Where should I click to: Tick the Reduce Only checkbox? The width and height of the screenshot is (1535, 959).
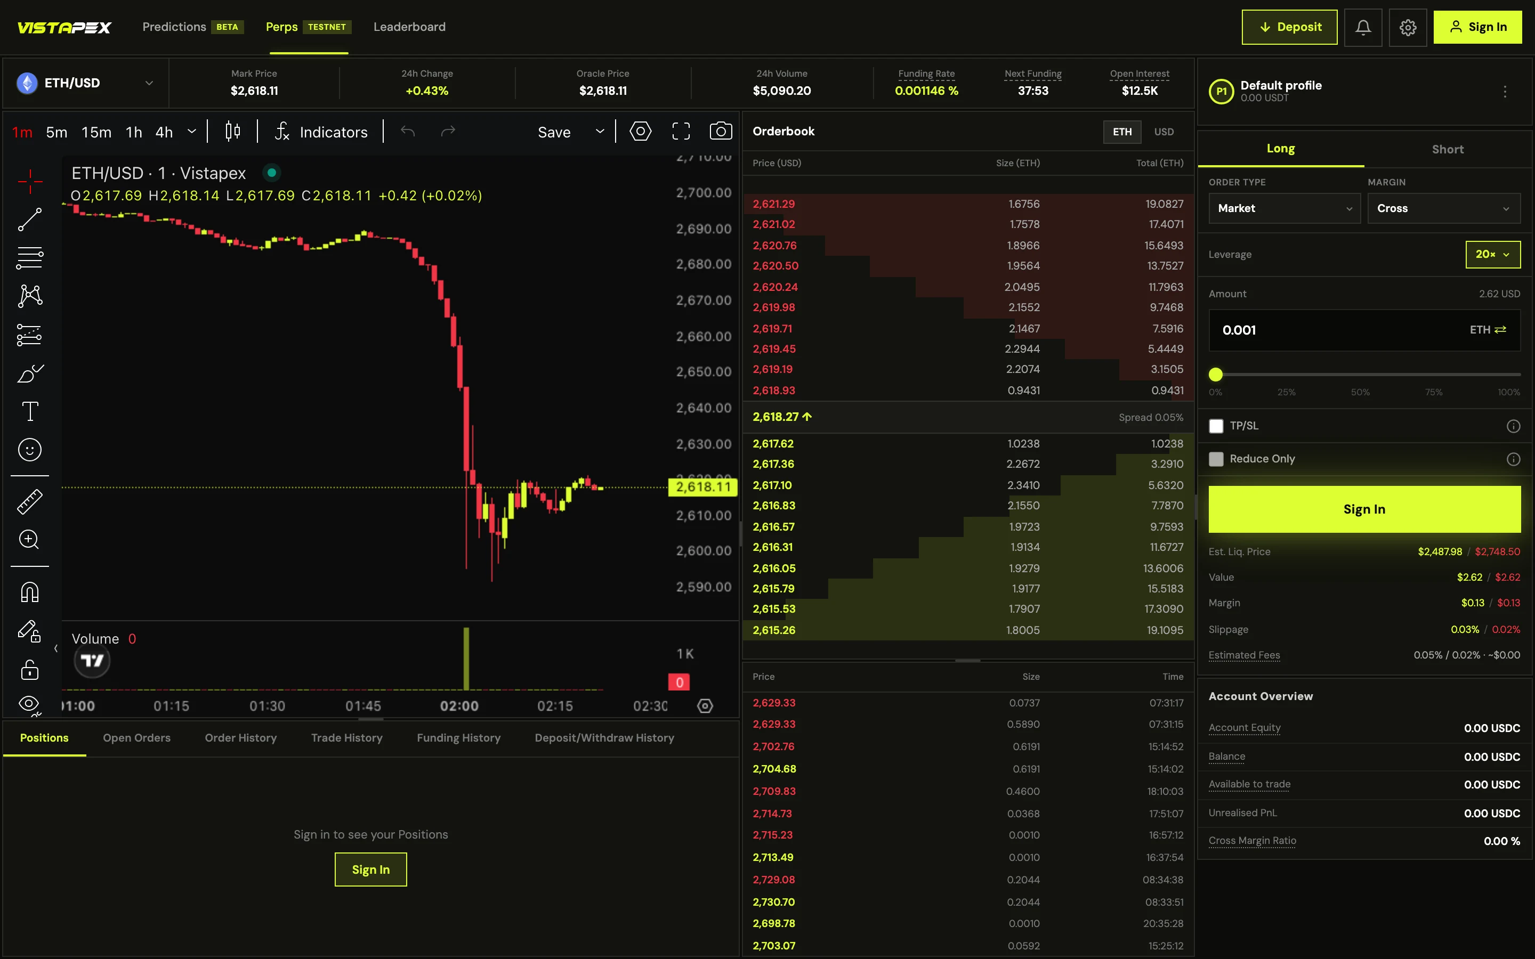tap(1216, 459)
